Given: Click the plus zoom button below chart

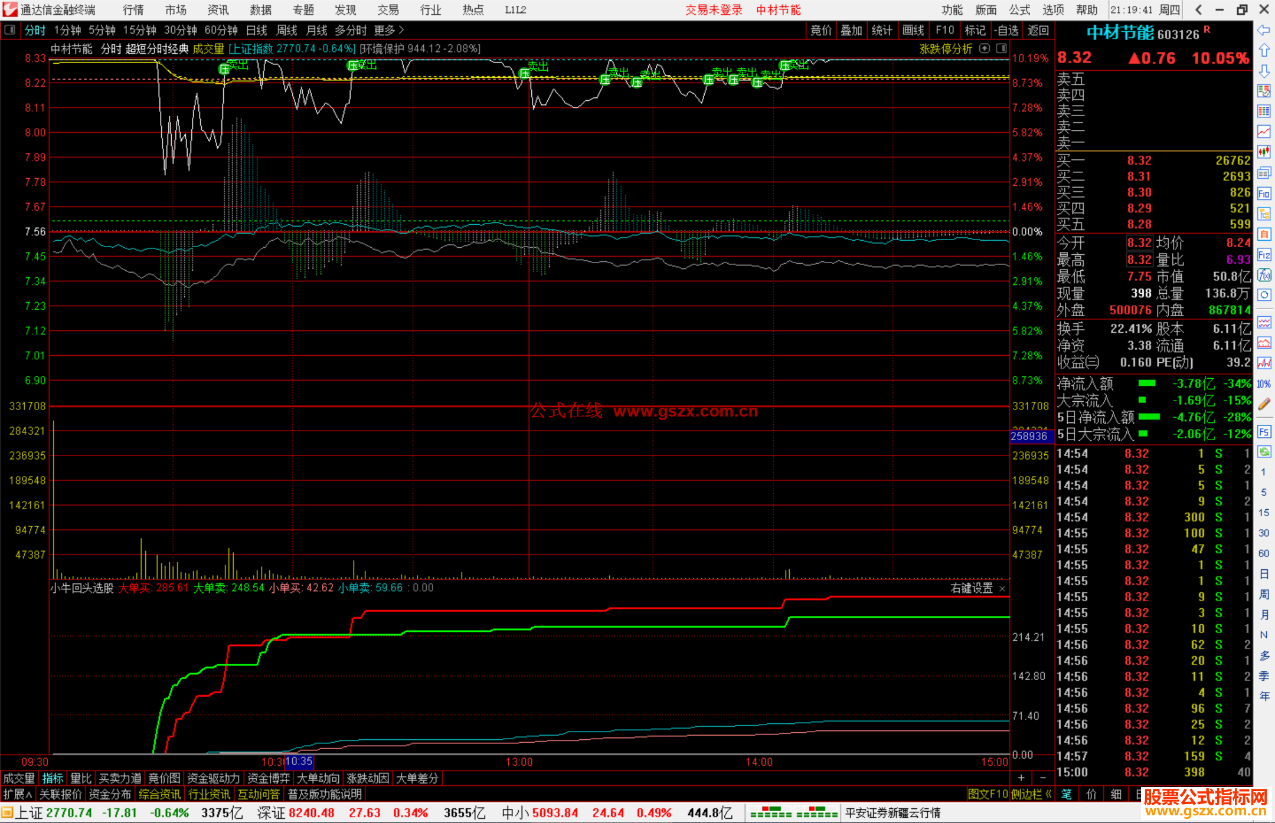Looking at the screenshot, I should point(1021,778).
